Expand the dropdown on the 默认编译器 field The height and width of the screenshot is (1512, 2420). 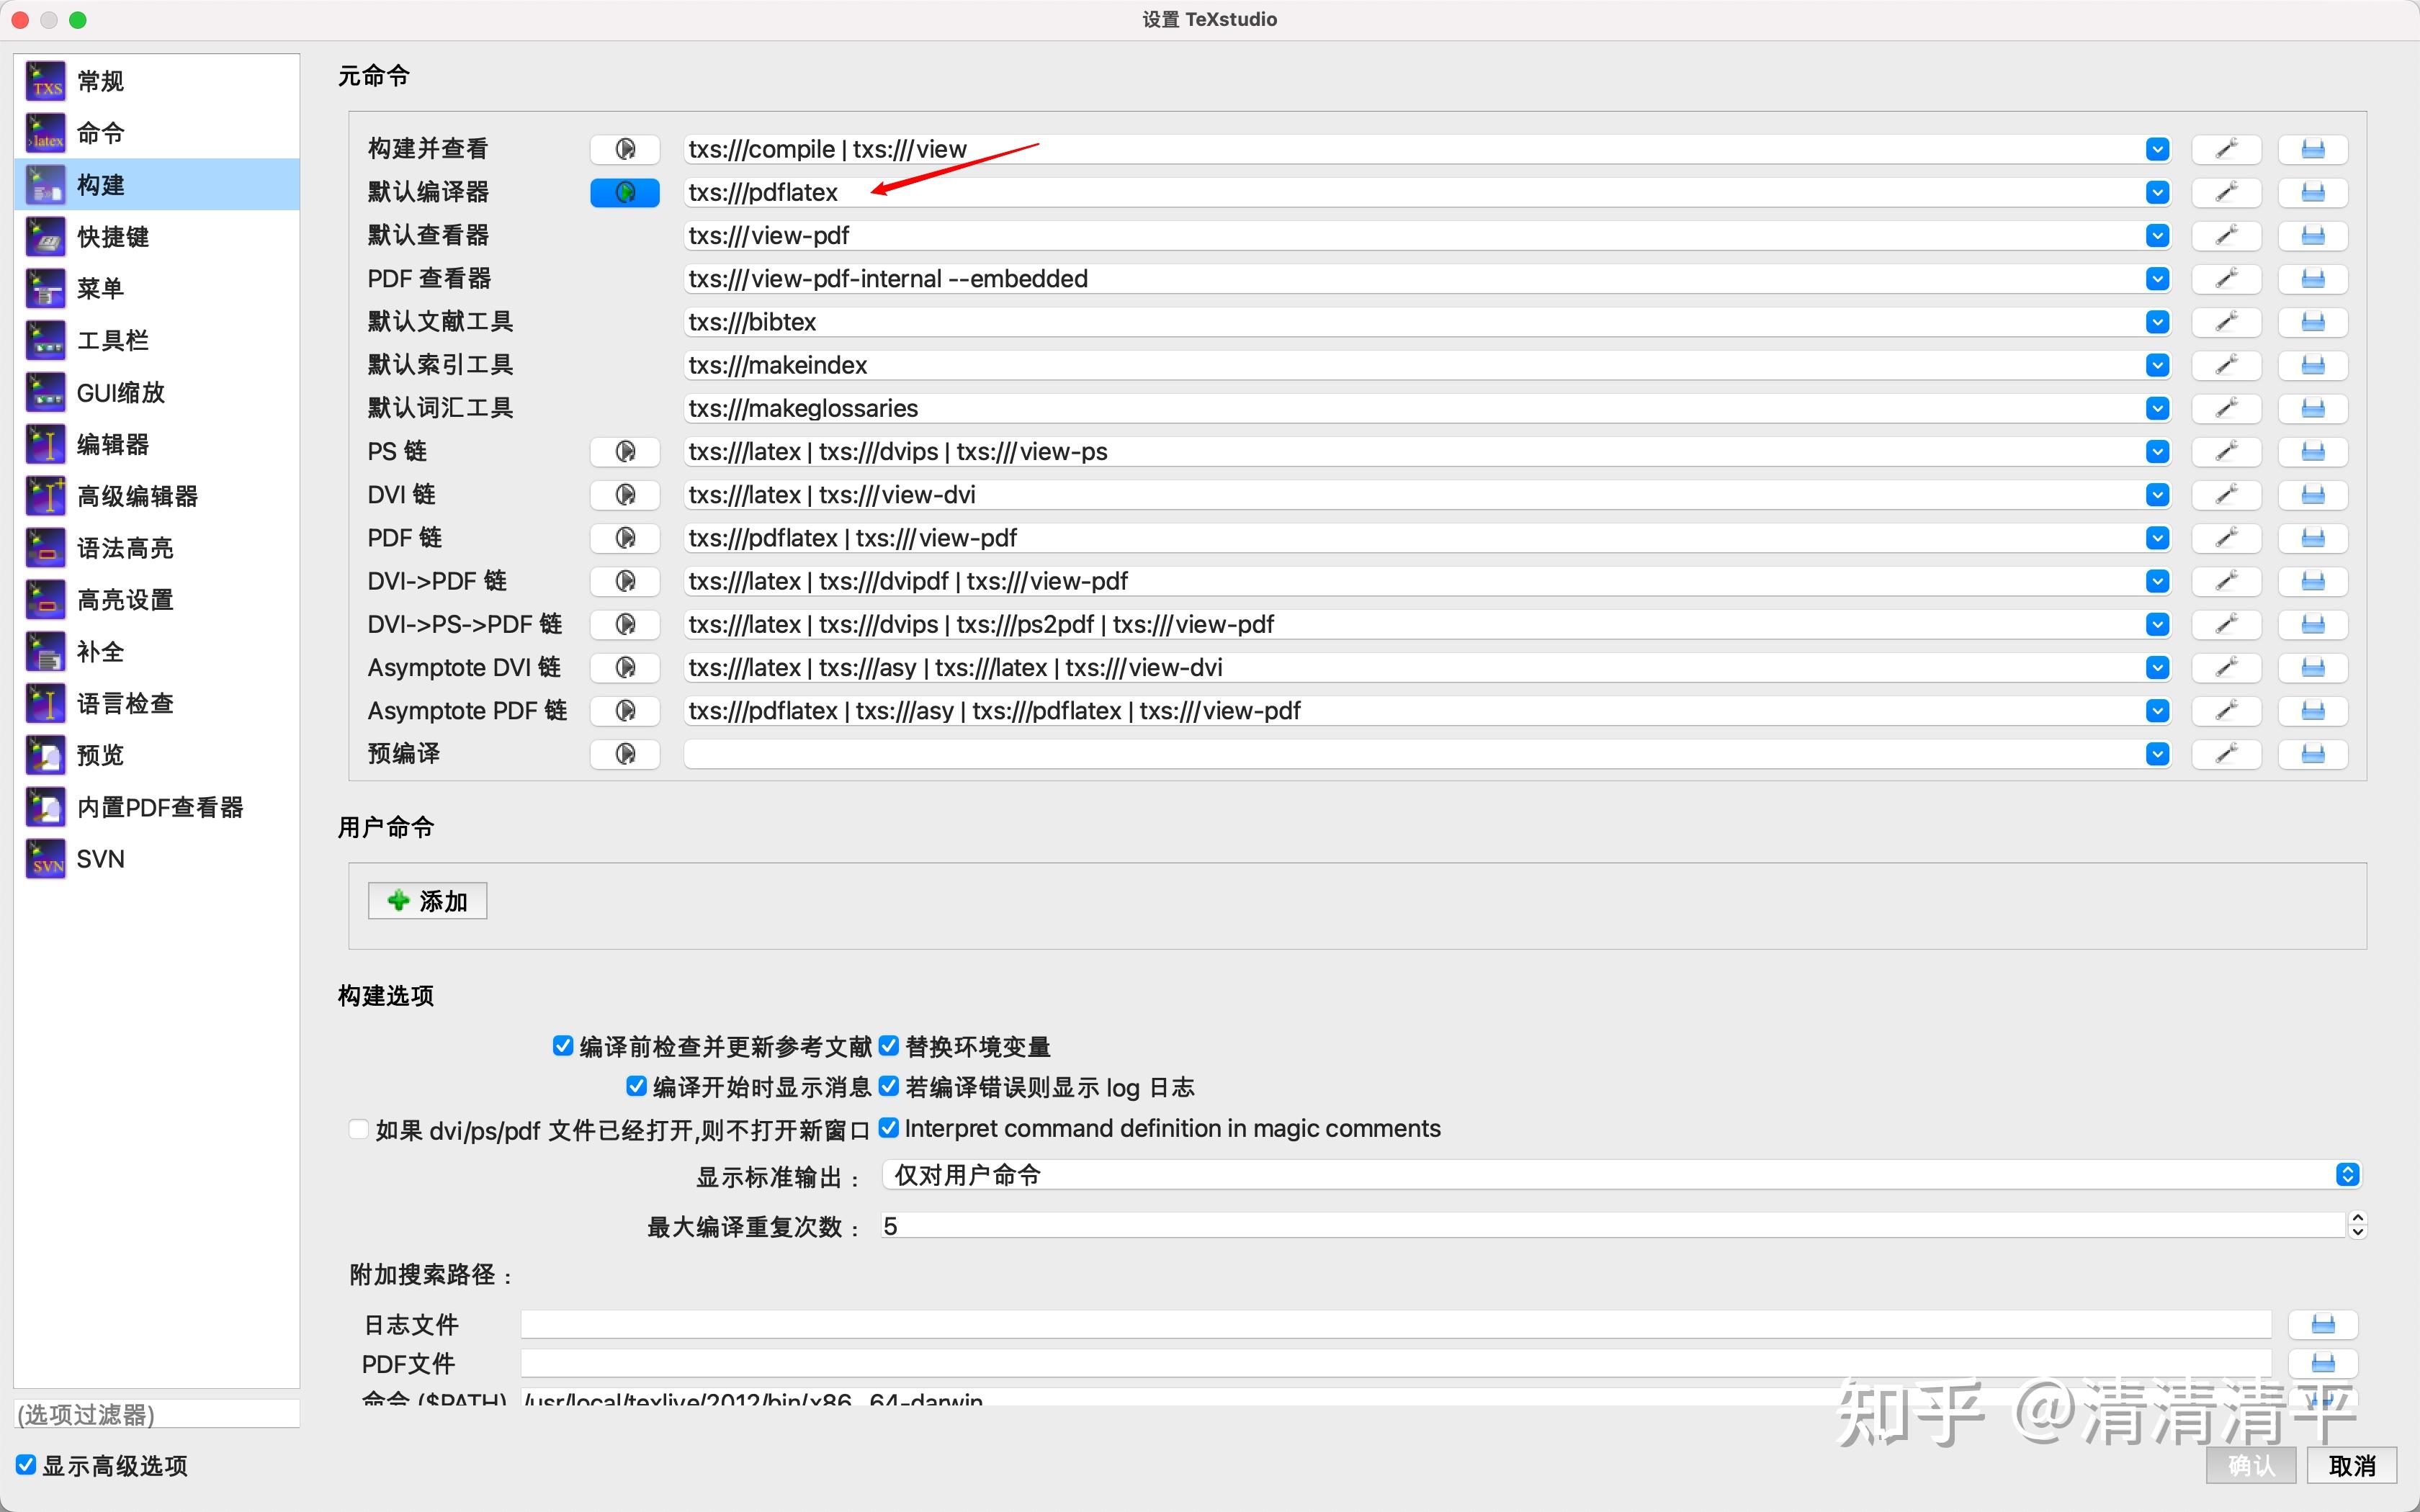2157,192
